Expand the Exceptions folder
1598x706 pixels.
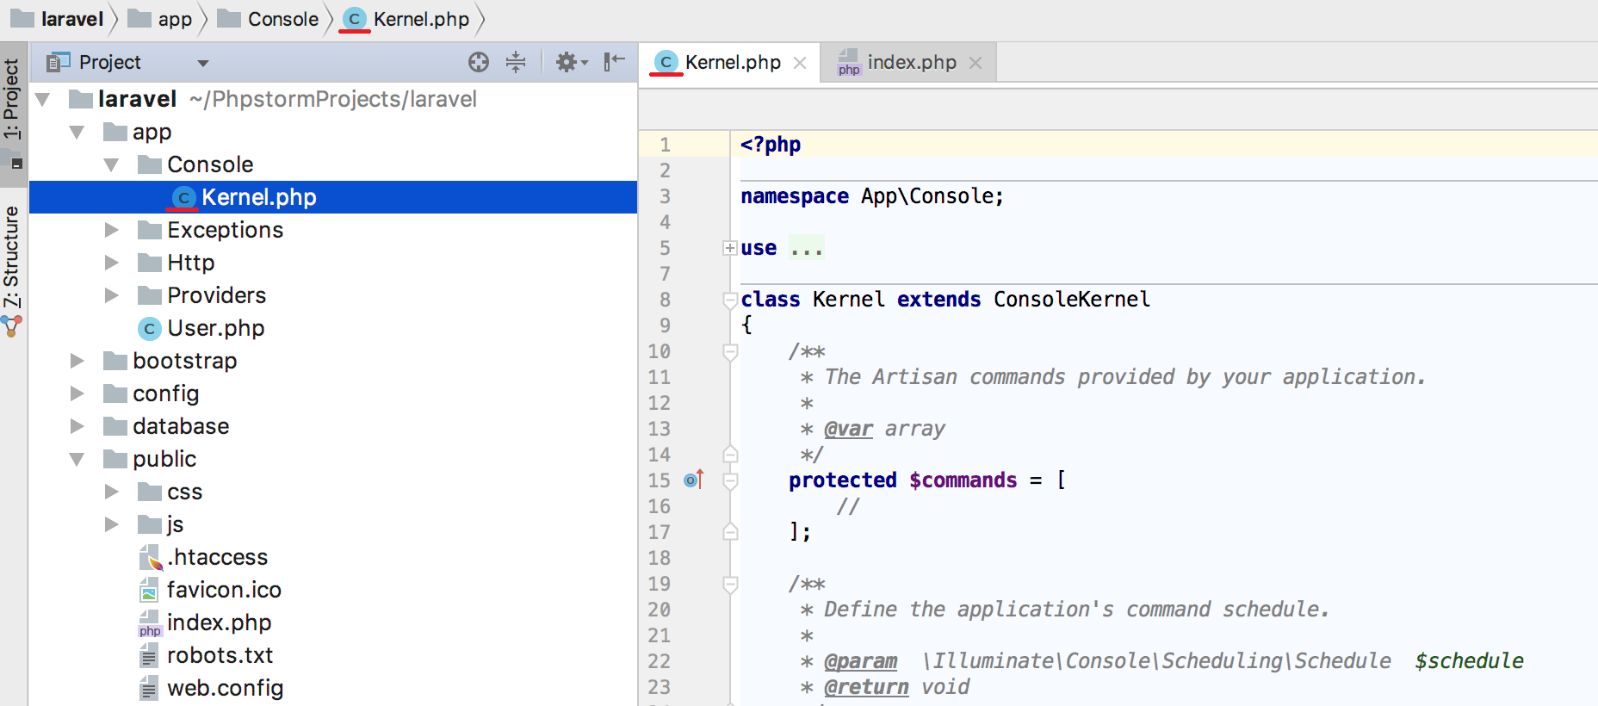click(x=111, y=230)
